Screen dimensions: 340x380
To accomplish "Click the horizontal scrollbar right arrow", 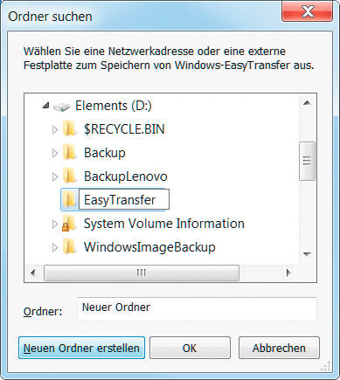I will 288,273.
